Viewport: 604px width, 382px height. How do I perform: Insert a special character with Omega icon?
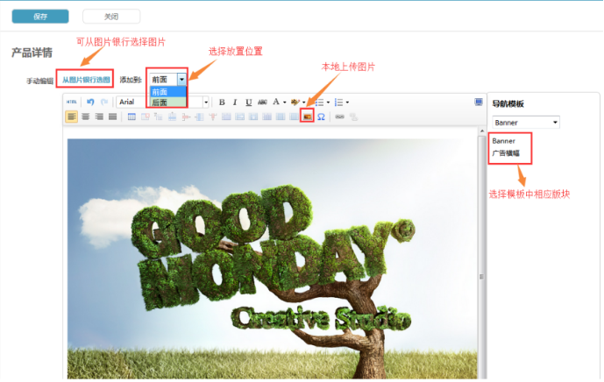pyautogui.click(x=321, y=117)
